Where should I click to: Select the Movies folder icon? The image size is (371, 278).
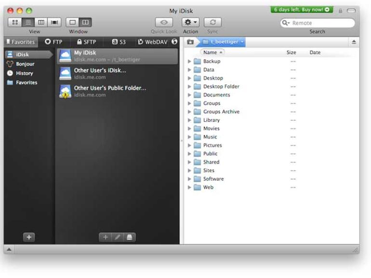[197, 128]
